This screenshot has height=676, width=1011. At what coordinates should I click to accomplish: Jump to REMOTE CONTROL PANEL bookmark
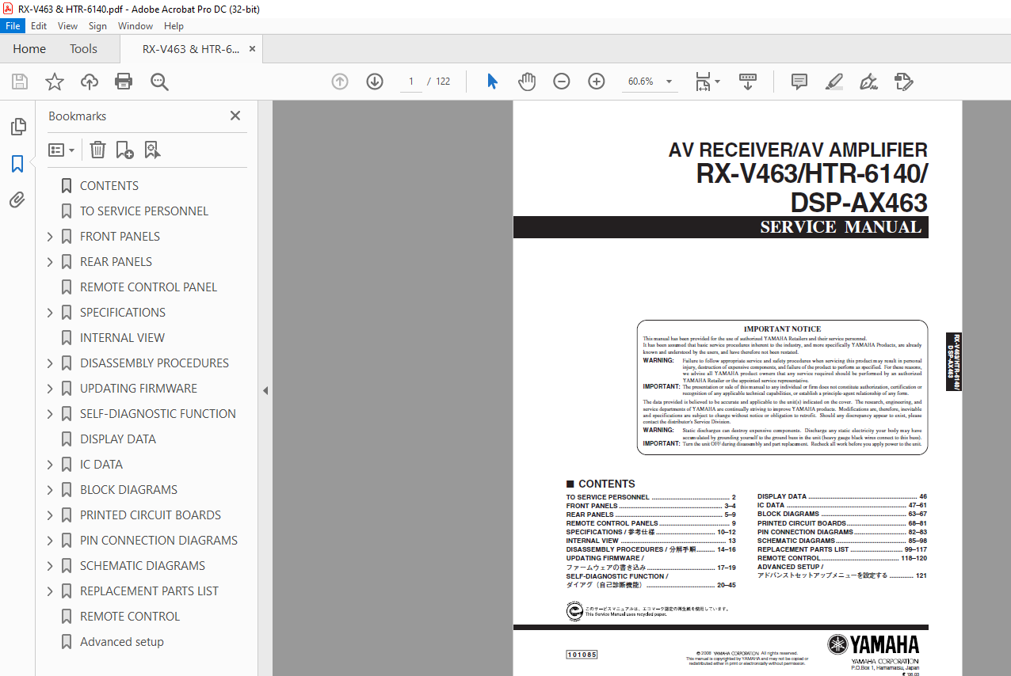[148, 287]
